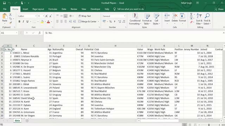Switch to the Data ribbon tab
225x126 pixels.
coord(64,9)
